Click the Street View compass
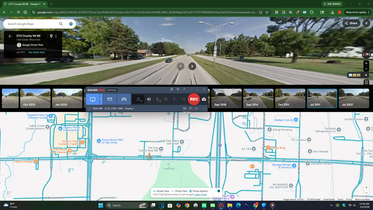This screenshot has width=373, height=210. pos(366,54)
